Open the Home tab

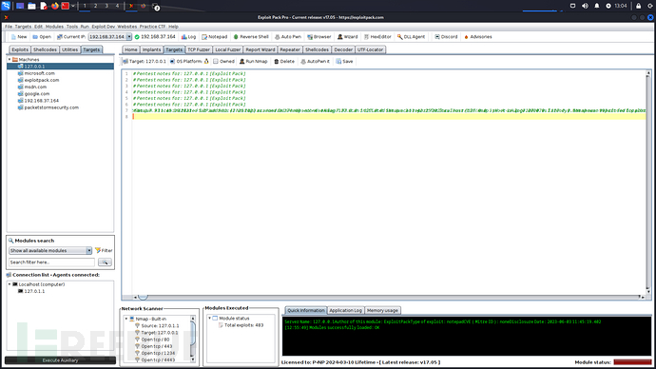131,49
